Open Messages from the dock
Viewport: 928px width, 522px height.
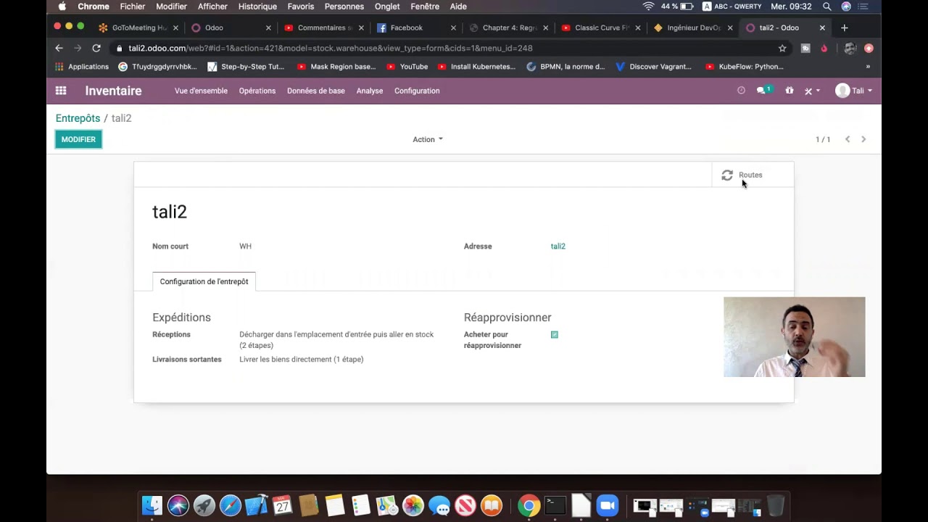(439, 505)
